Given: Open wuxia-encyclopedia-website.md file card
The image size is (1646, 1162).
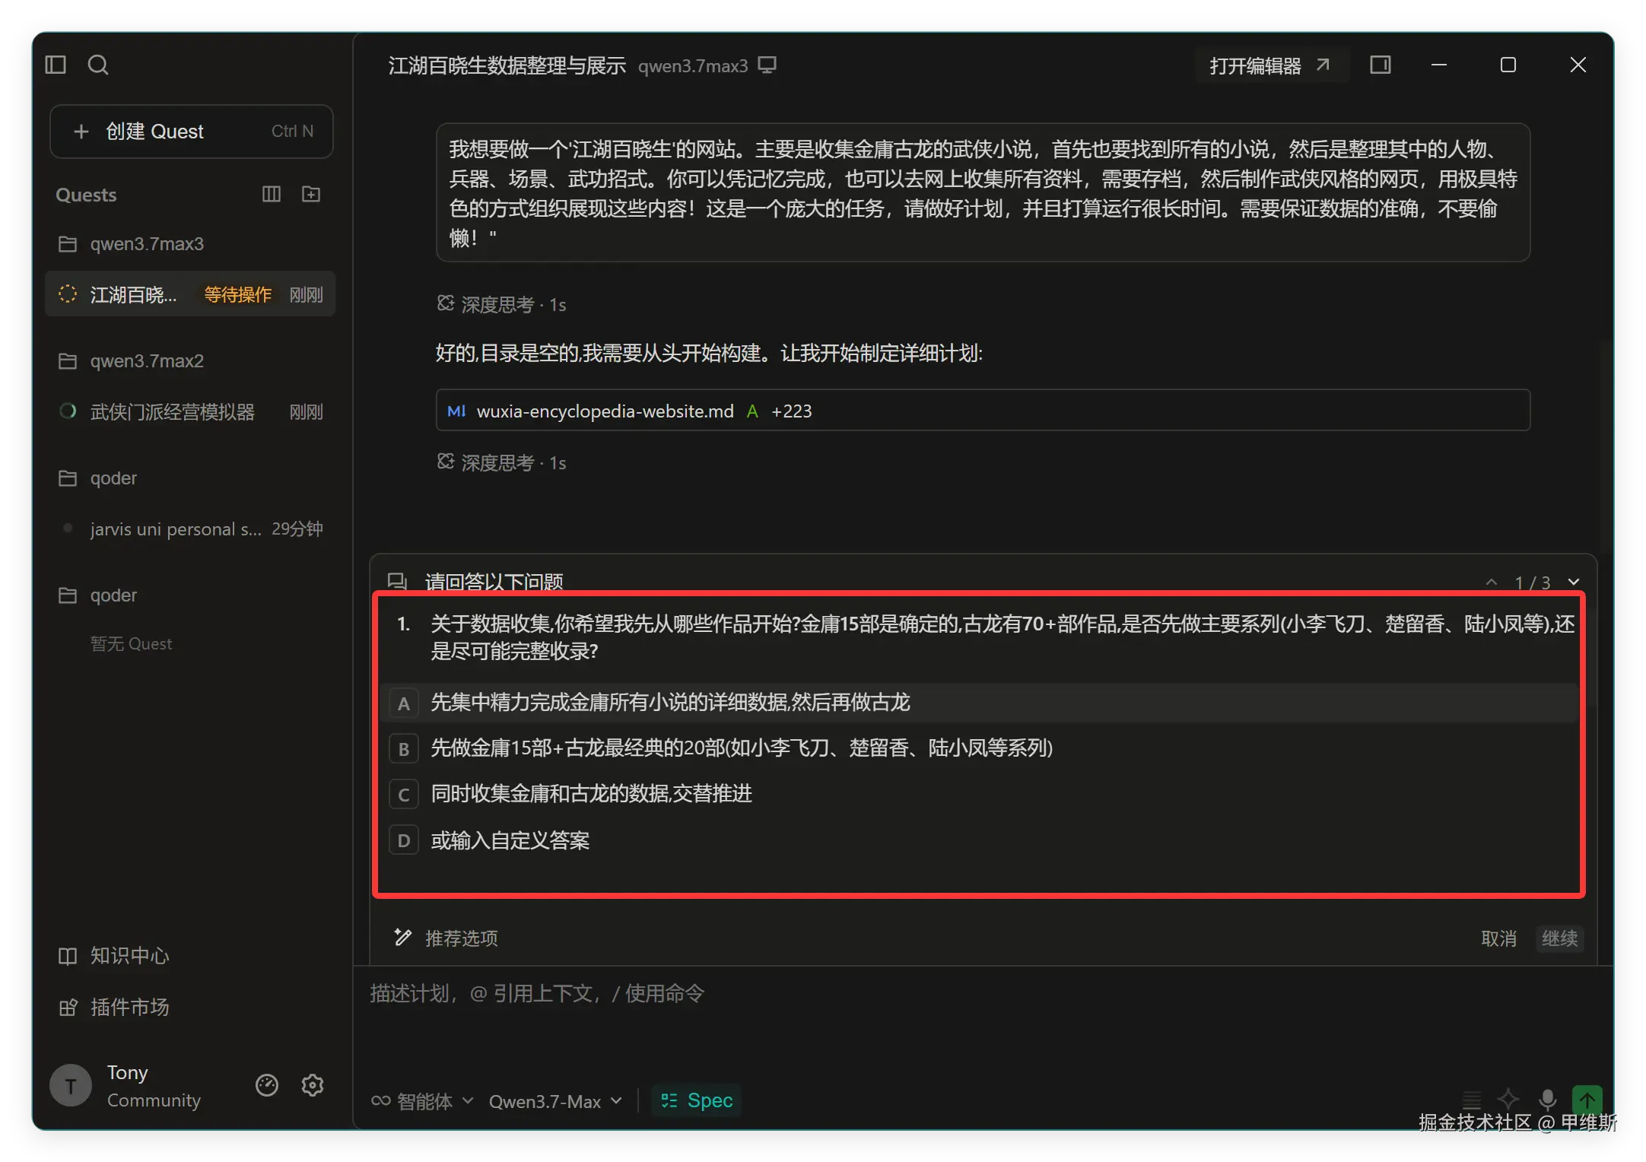Looking at the screenshot, I should pos(983,411).
